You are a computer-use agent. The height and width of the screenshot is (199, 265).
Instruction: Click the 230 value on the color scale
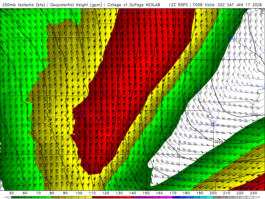[253, 193]
